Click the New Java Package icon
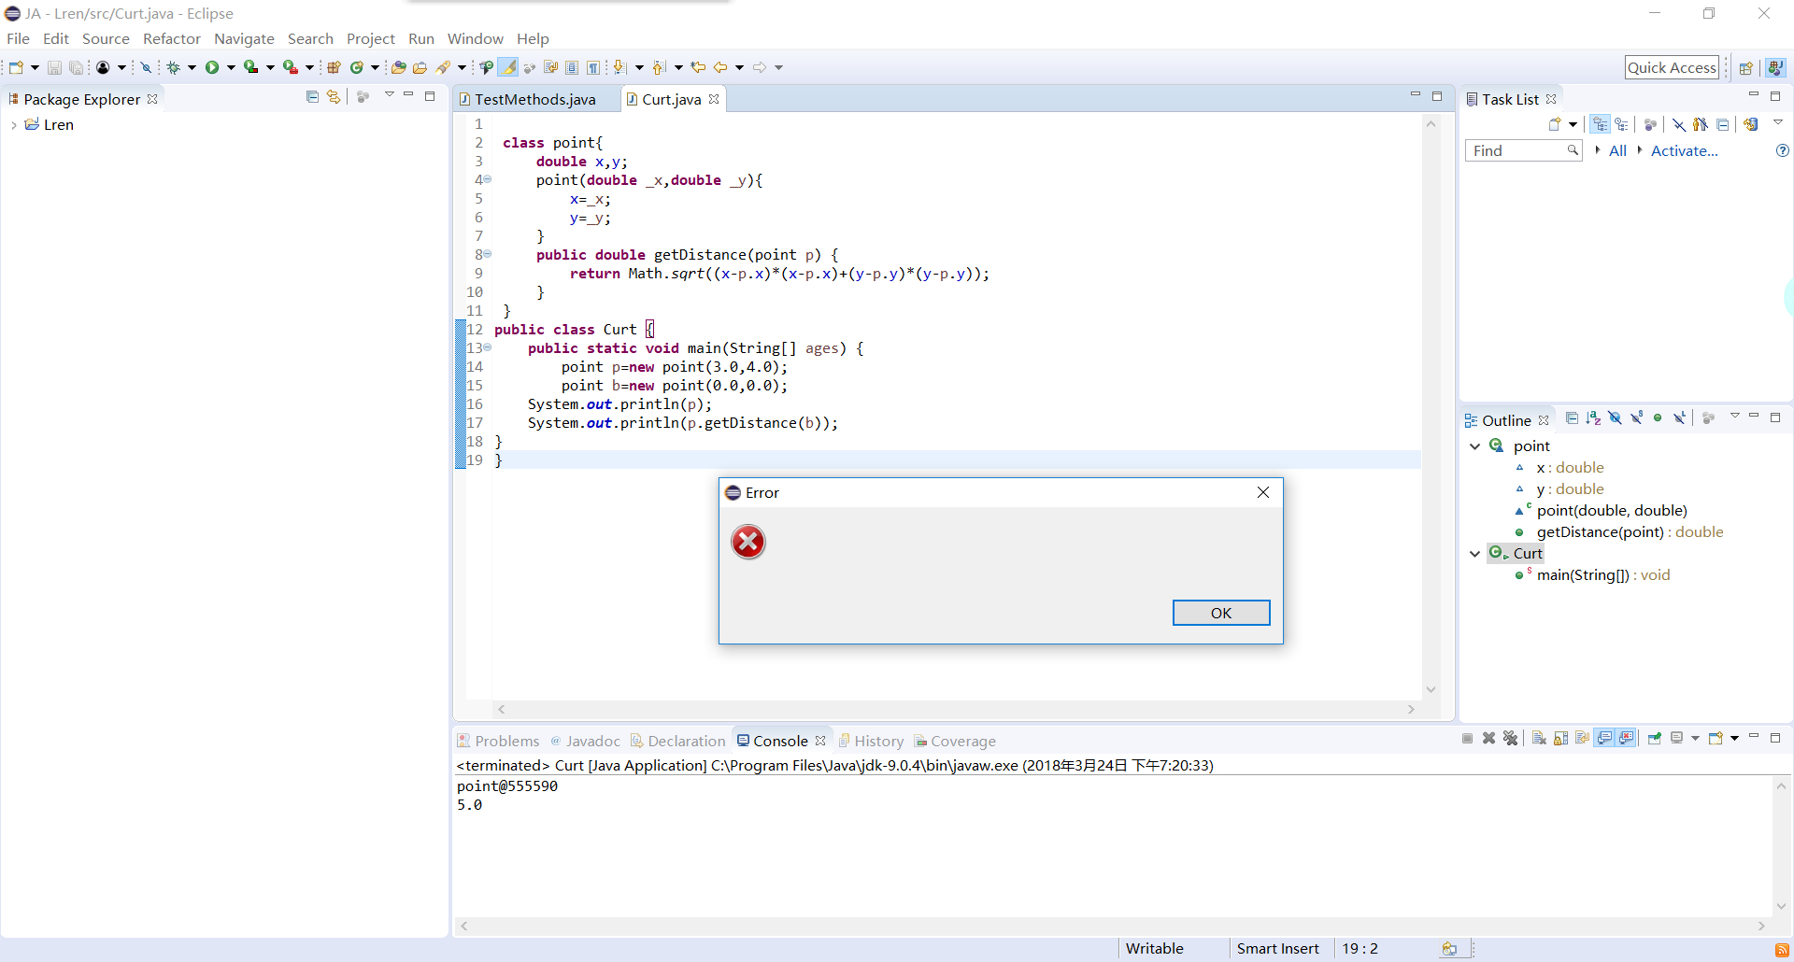 tap(334, 67)
